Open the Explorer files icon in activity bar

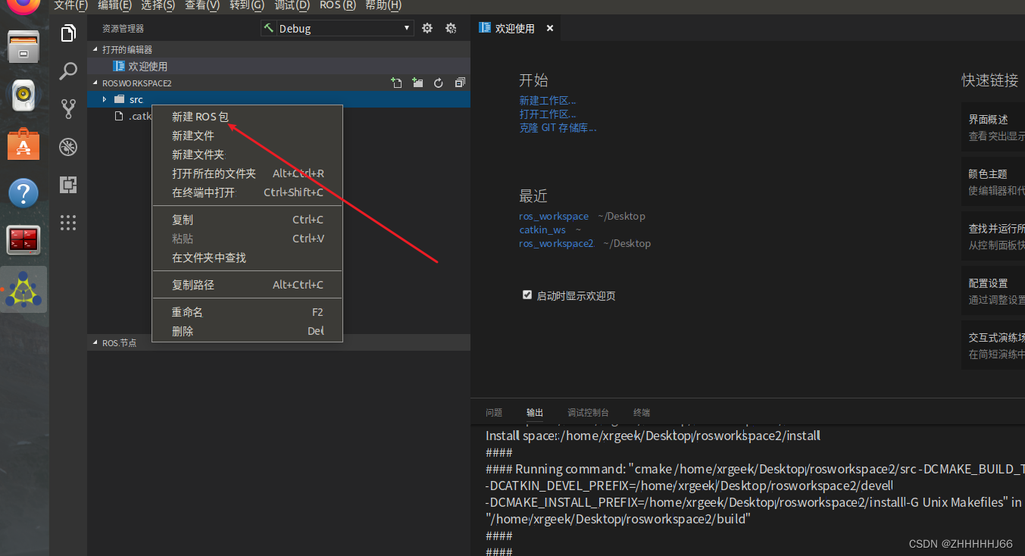[x=68, y=33]
